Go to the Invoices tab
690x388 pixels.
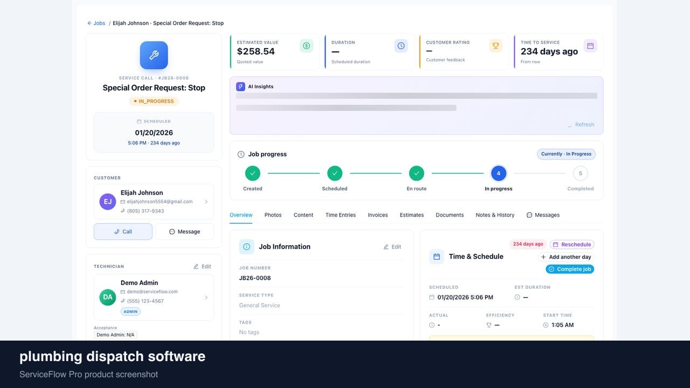tap(378, 215)
